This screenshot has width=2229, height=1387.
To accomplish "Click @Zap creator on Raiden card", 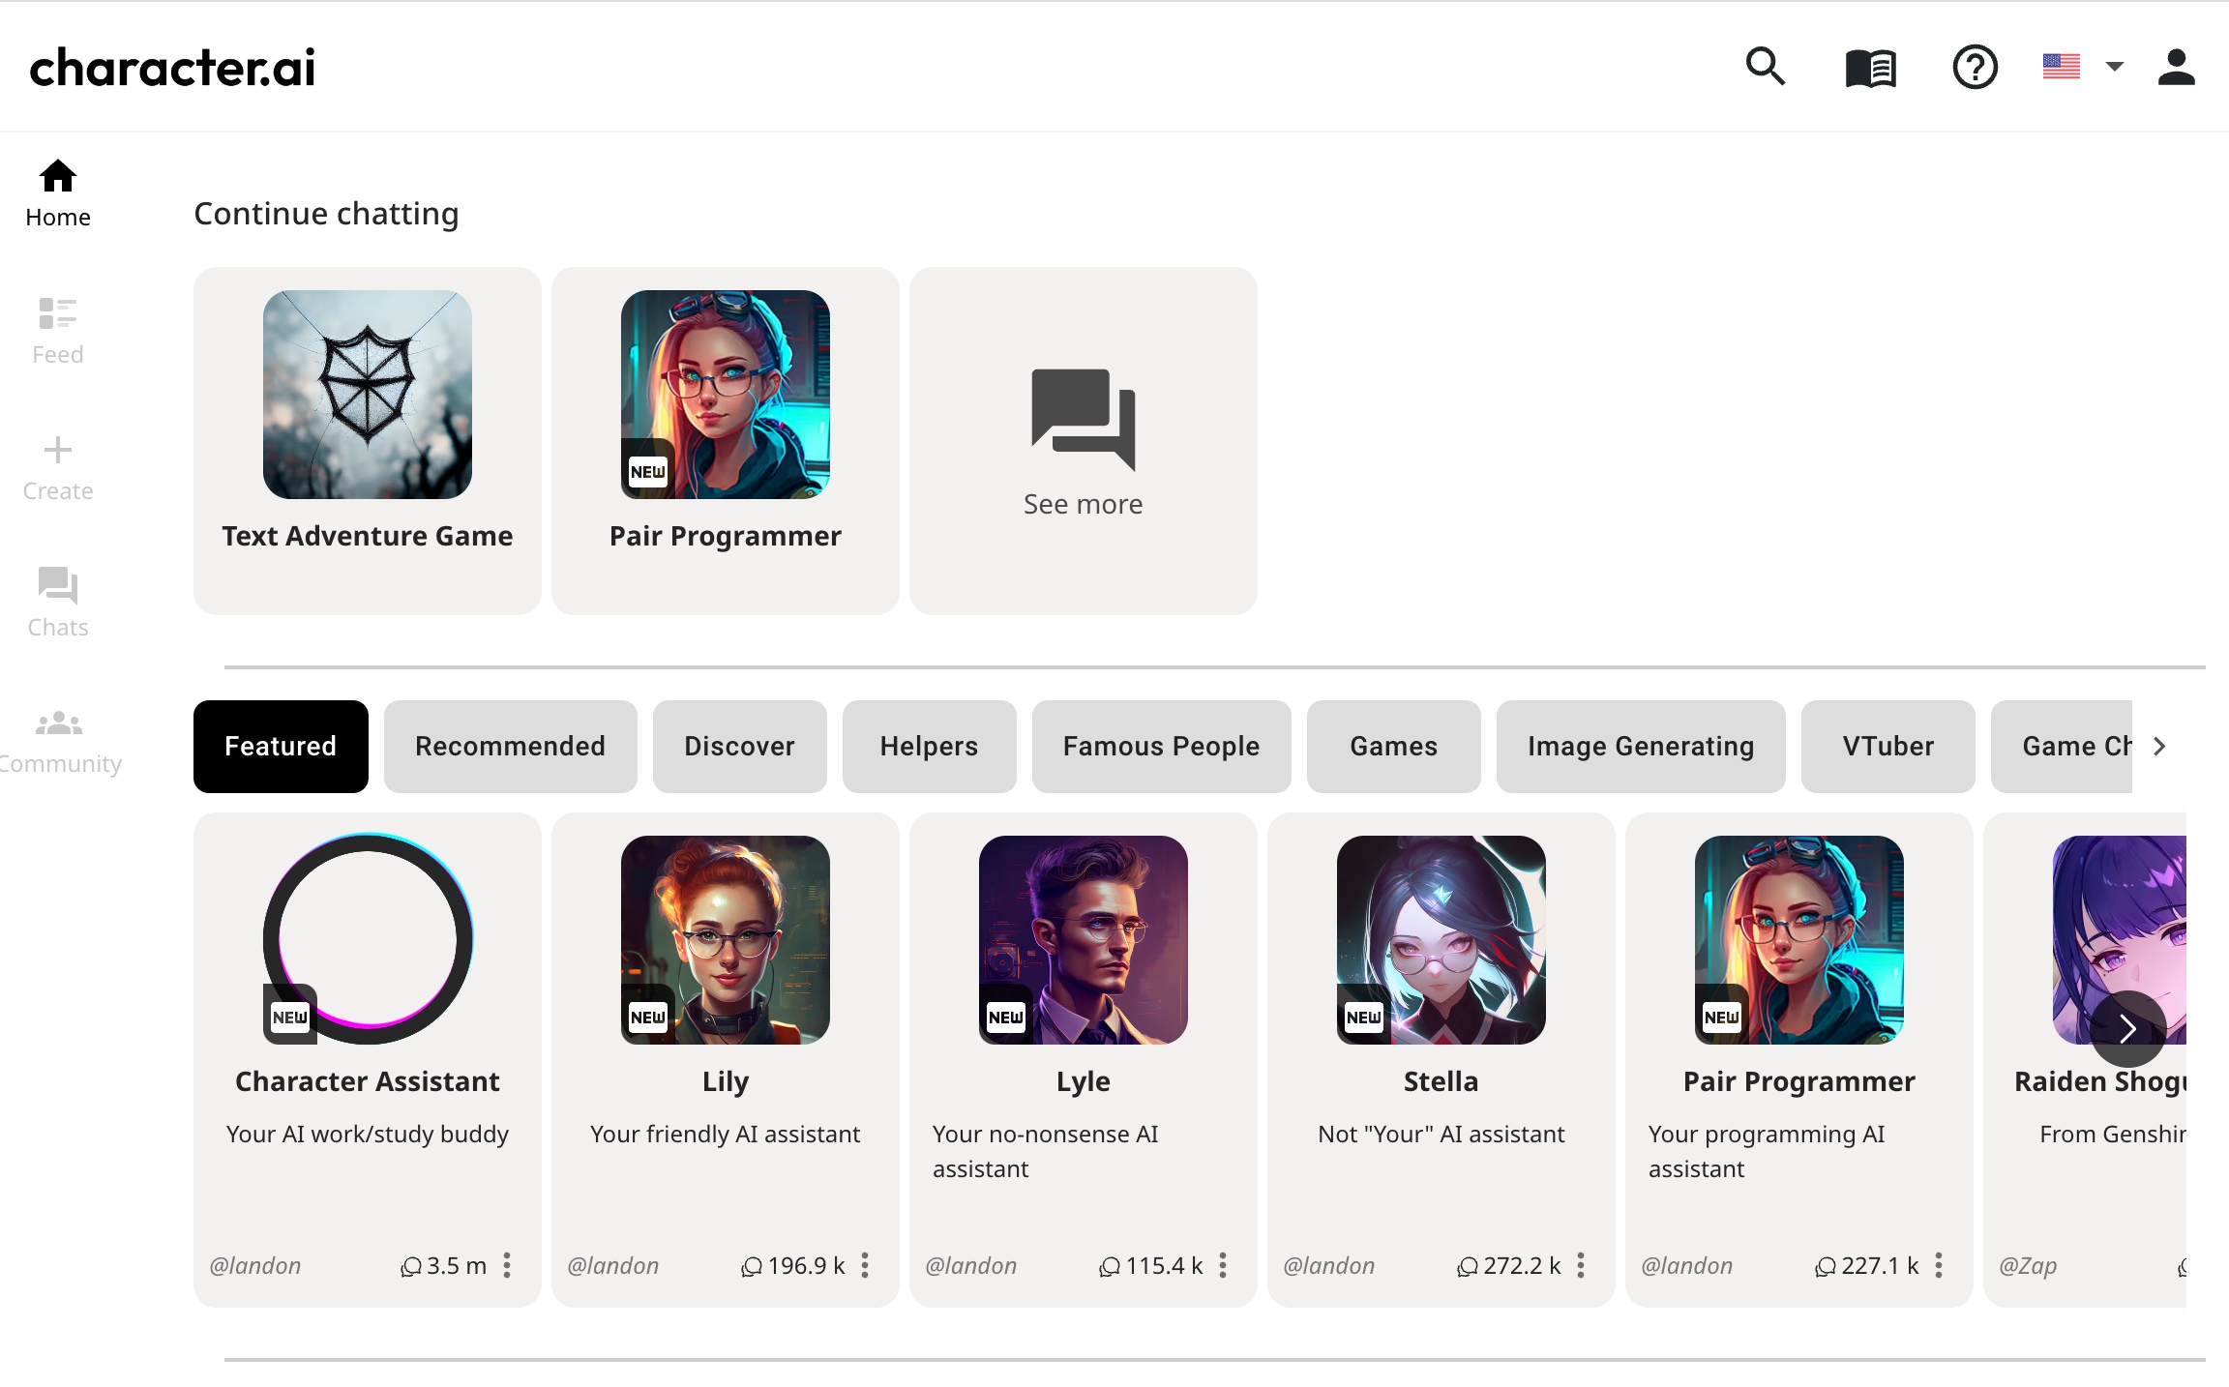I will pyautogui.click(x=2028, y=1265).
